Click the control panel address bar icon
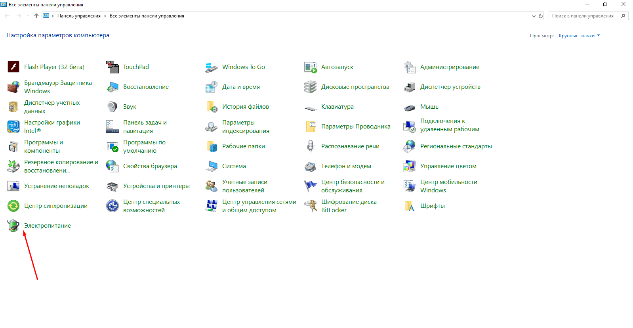The image size is (633, 328). point(46,16)
